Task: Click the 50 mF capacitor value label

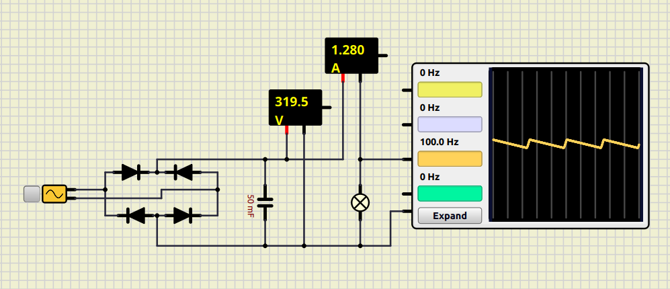Action: (x=250, y=205)
